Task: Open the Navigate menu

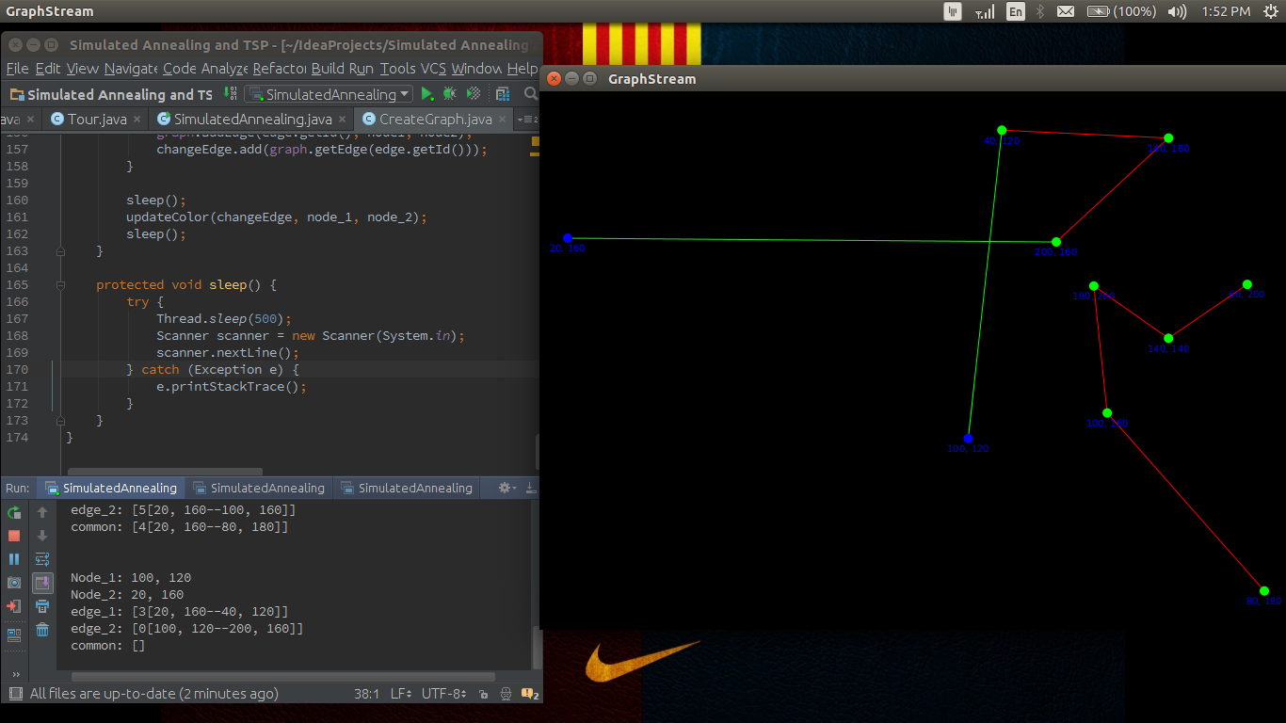Action: (131, 69)
